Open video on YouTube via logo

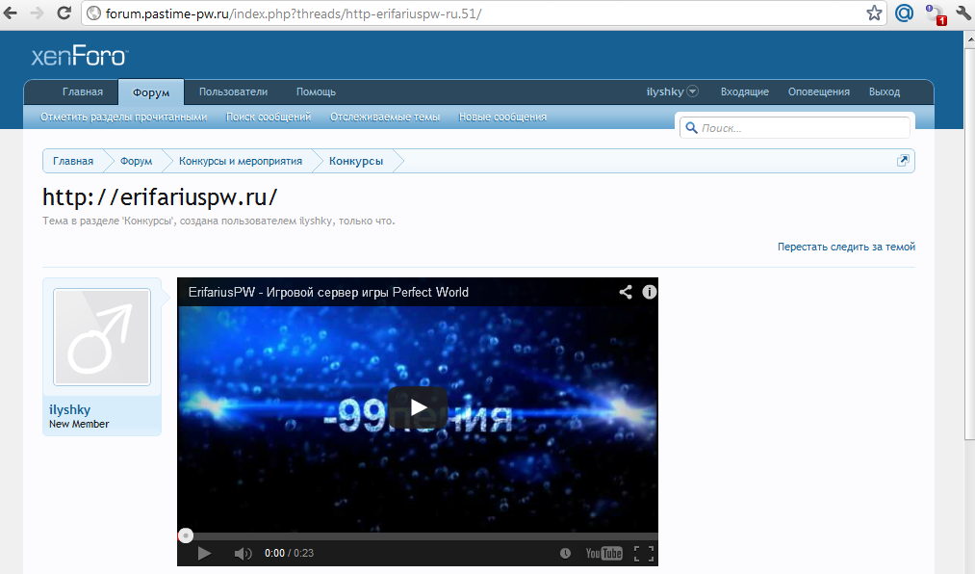tap(603, 553)
